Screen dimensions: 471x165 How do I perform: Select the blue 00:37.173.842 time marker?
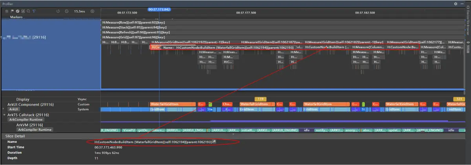(x=159, y=9)
